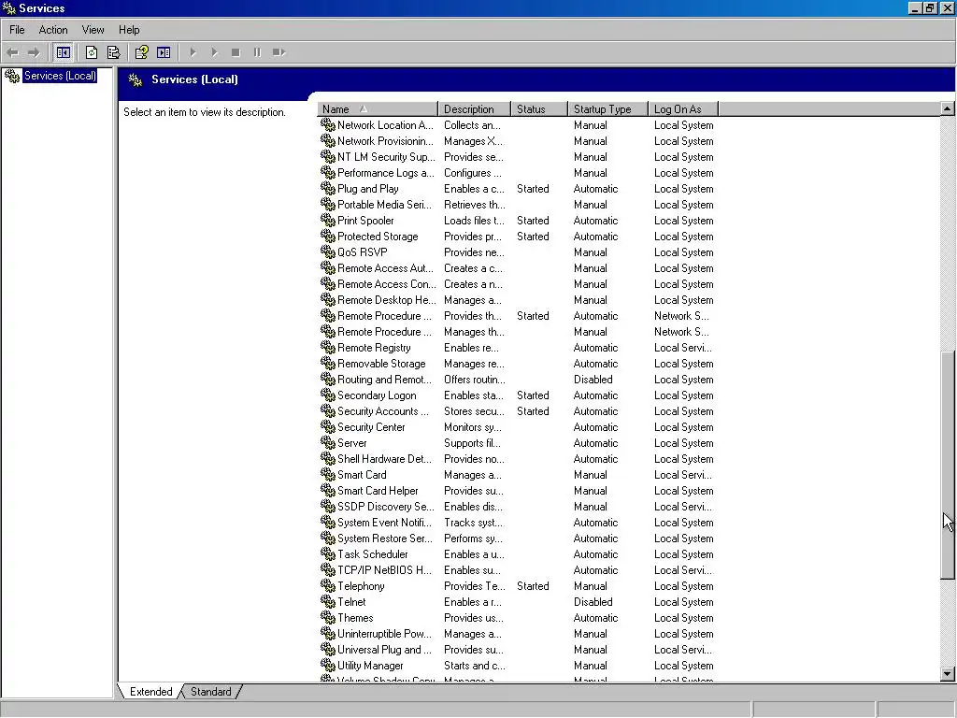Click the scrollbar down arrow of services list
Image resolution: width=957 pixels, height=718 pixels.
948,674
